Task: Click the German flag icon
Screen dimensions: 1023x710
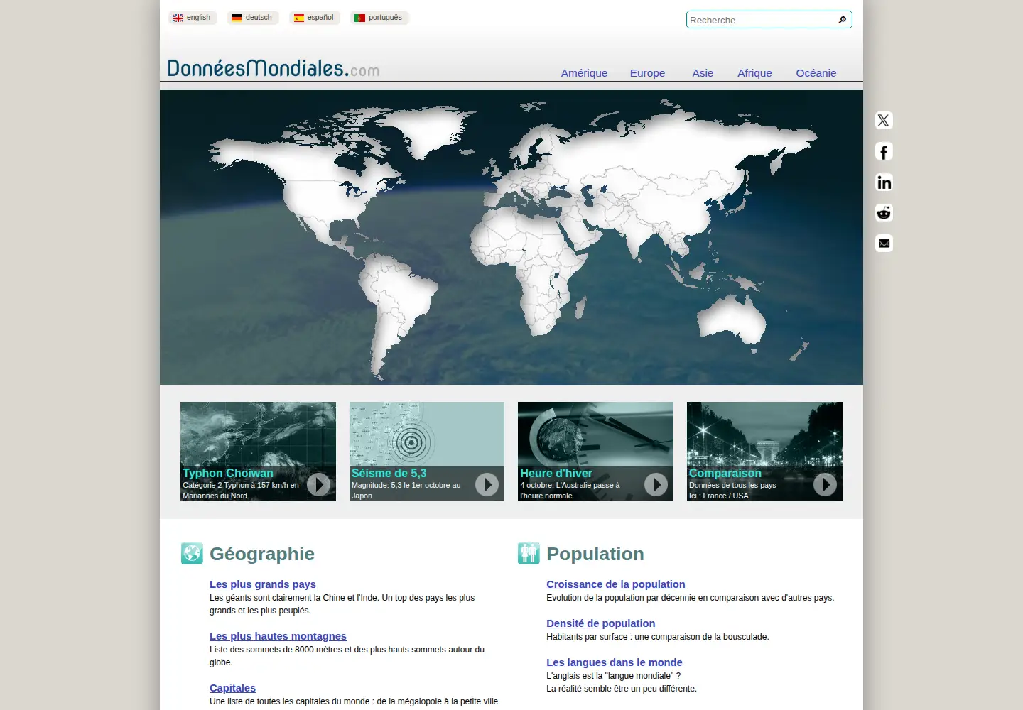Action: tap(237, 18)
